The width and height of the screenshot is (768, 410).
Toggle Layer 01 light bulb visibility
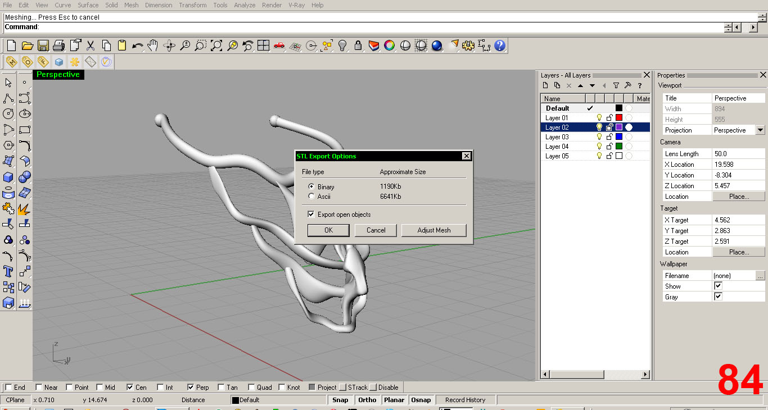click(599, 117)
